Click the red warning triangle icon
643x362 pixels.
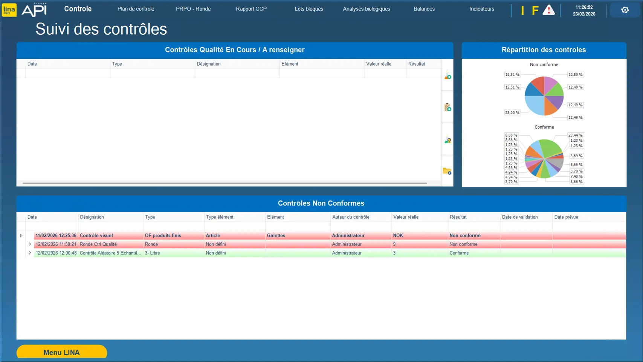[x=548, y=10]
